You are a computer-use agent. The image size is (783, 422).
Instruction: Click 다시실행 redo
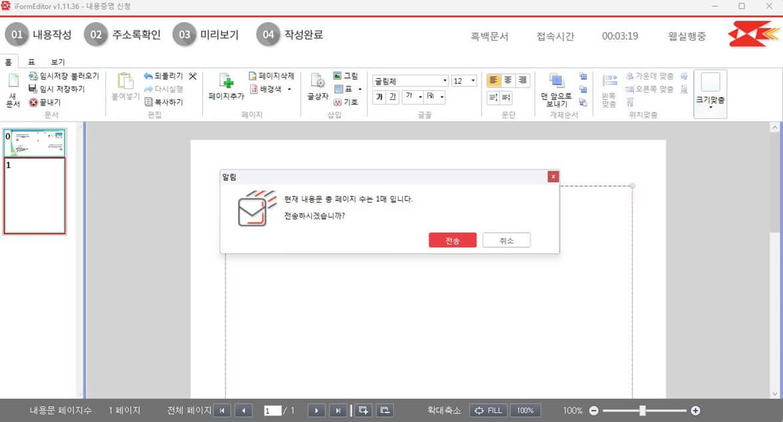coord(163,89)
